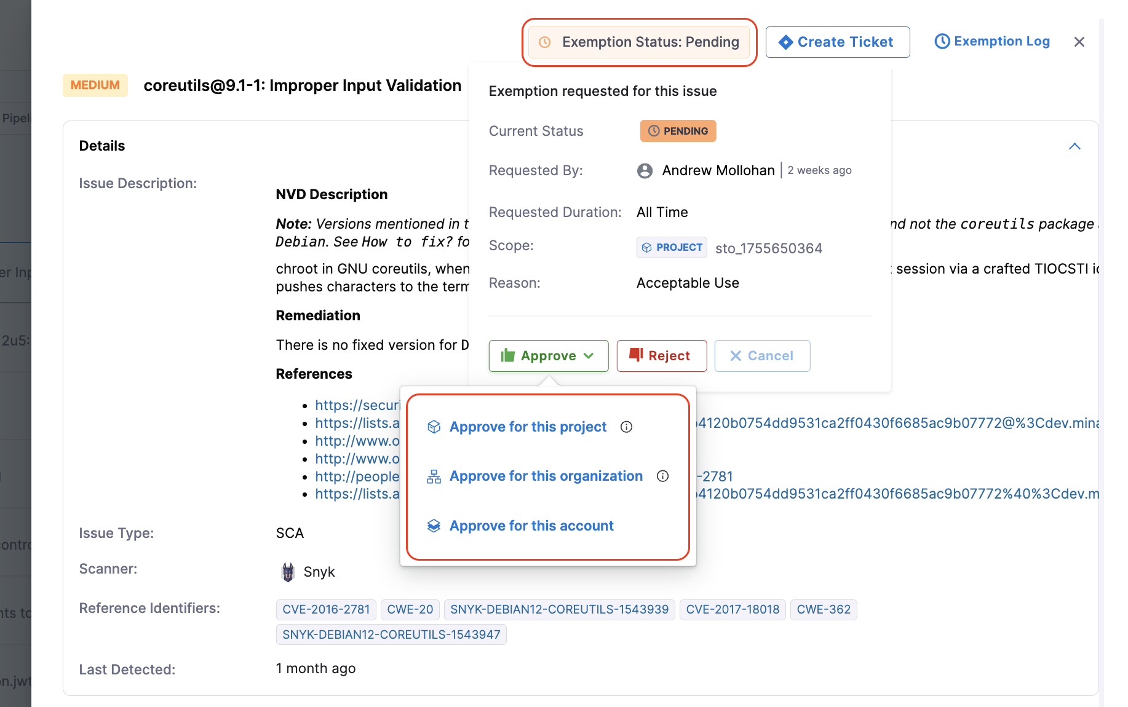
Task: Click the Create Ticket button
Action: click(838, 42)
